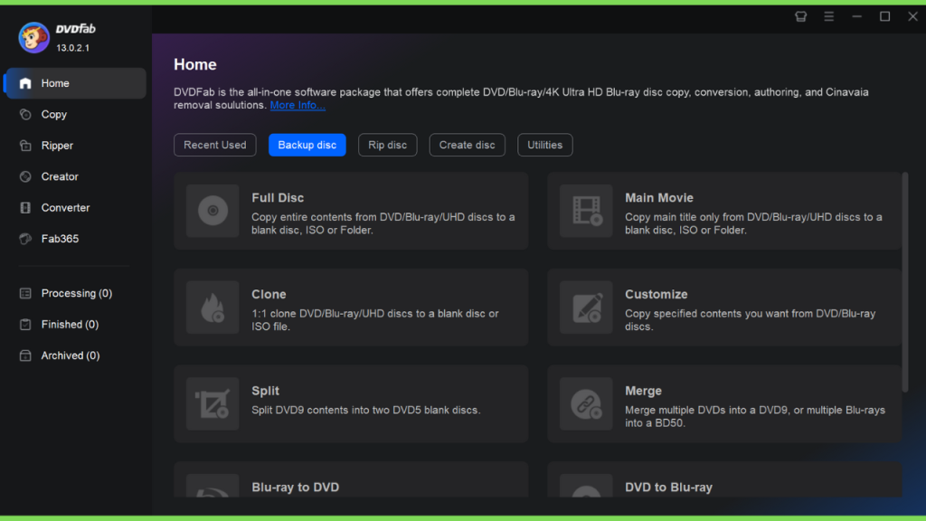Show the Finished (0) list
The width and height of the screenshot is (926, 521).
70,325
